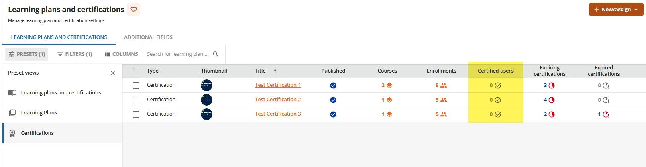
Task: Click Certification type cell for Test Certification 3
Action: [161, 114]
